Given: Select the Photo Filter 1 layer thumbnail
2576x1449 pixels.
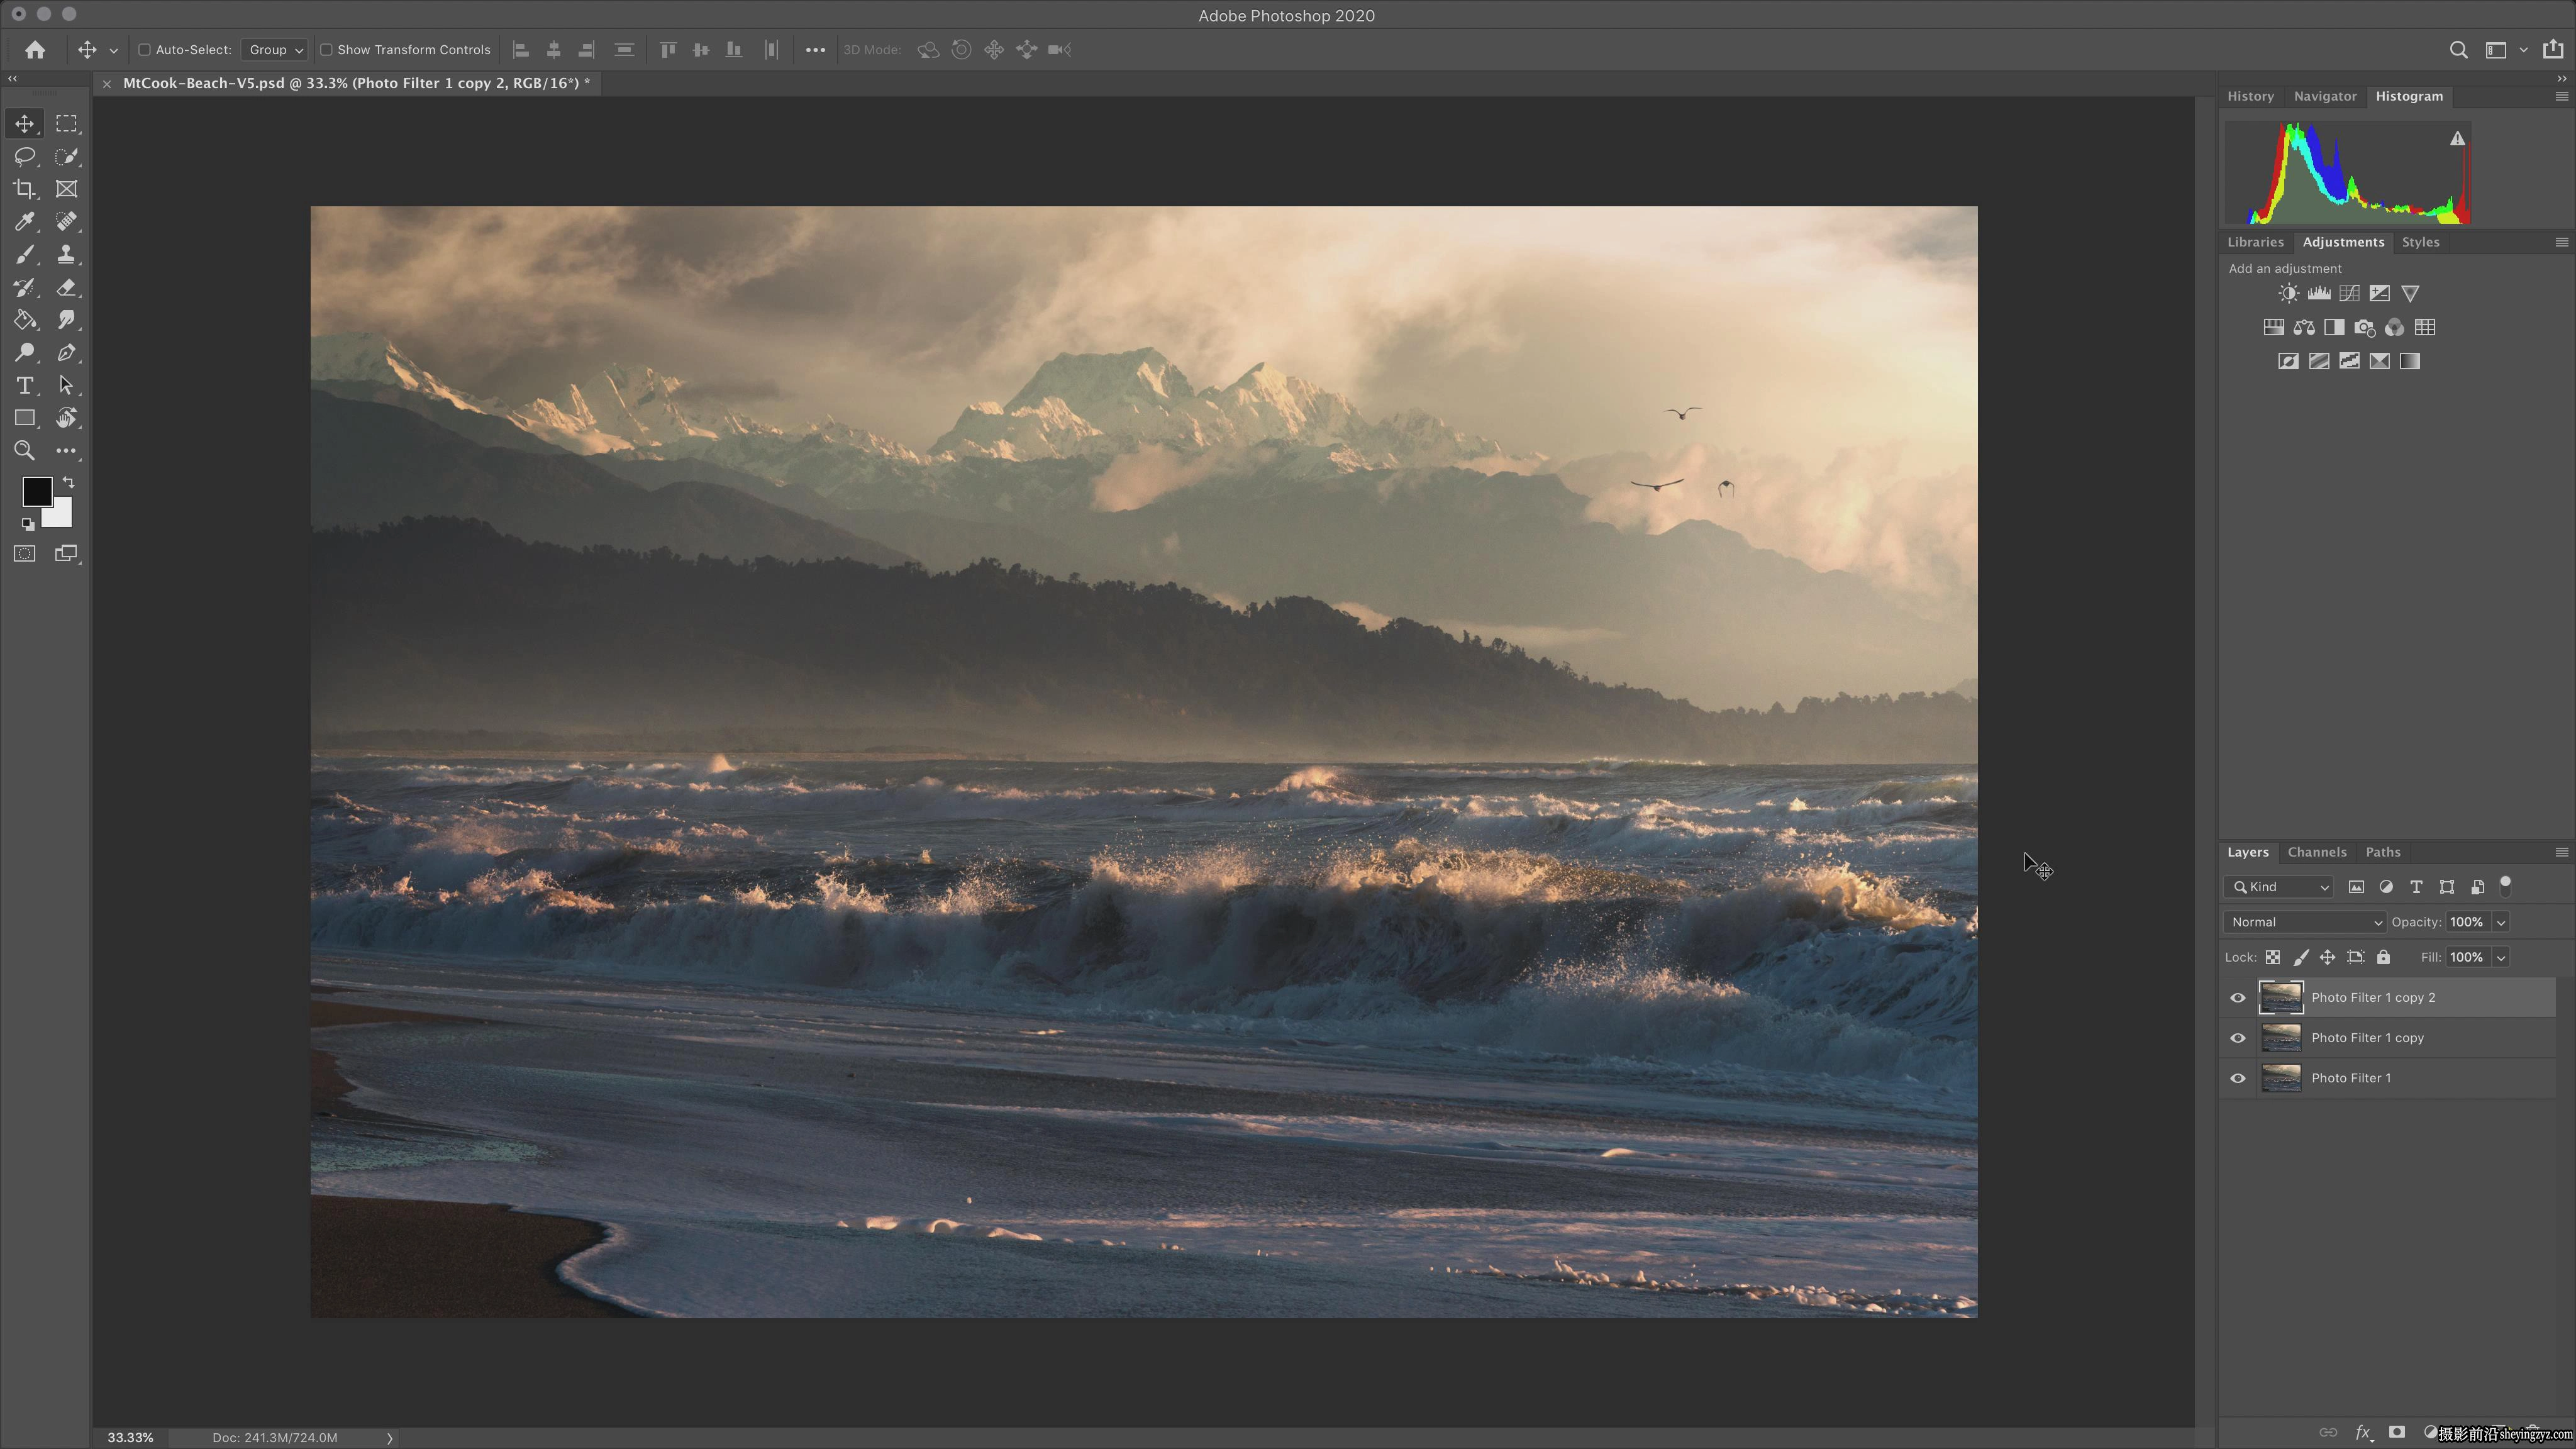Looking at the screenshot, I should 2281,1078.
